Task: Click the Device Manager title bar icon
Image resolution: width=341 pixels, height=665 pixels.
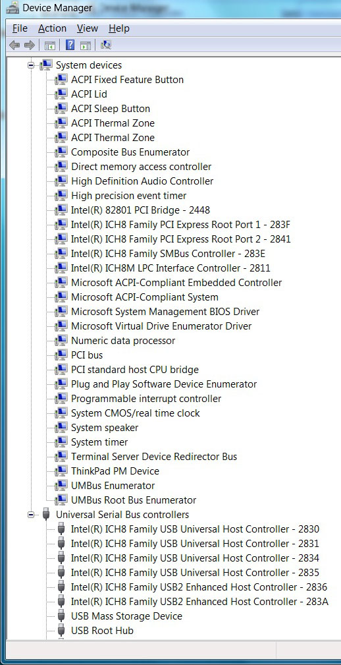Action: (13, 7)
